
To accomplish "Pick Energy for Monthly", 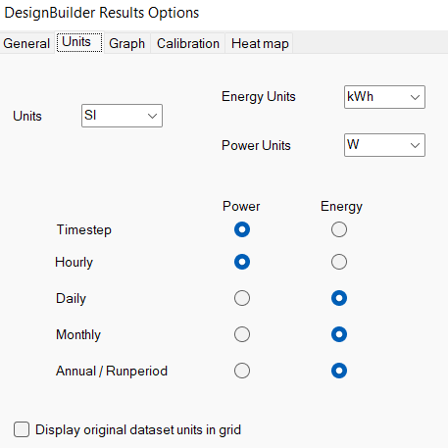I will pos(339,334).
